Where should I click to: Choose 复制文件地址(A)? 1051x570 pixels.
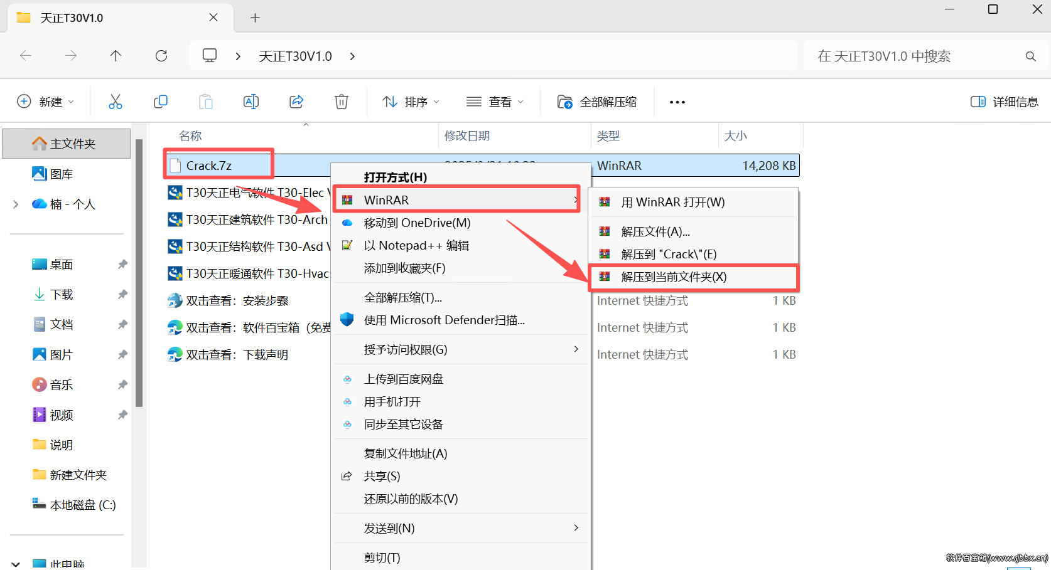[x=461, y=453]
